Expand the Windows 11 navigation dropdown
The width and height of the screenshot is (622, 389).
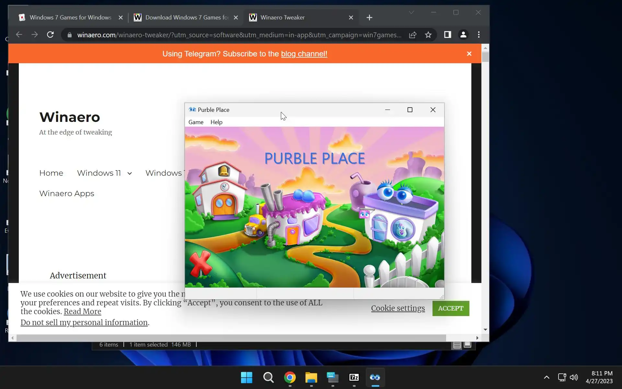[x=130, y=173]
